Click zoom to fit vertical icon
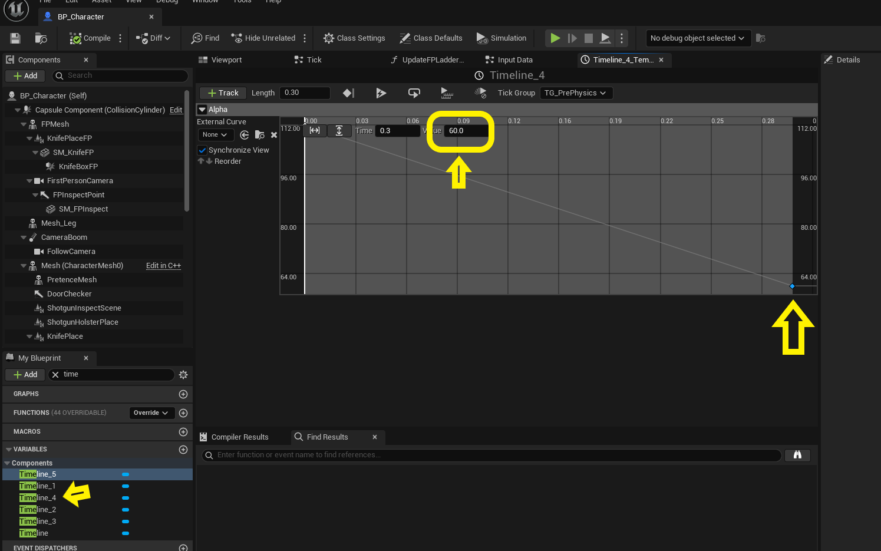Viewport: 881px width, 551px height. tap(339, 131)
